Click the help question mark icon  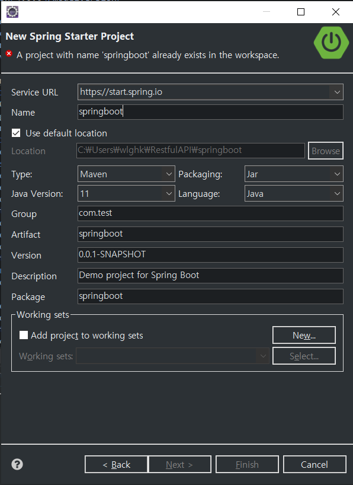pyautogui.click(x=17, y=464)
